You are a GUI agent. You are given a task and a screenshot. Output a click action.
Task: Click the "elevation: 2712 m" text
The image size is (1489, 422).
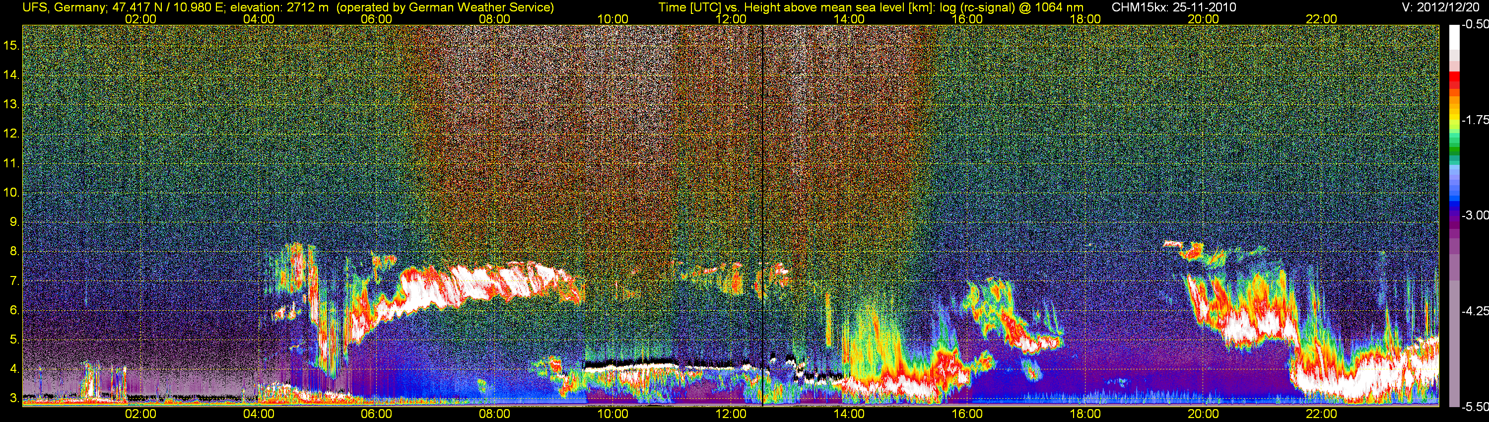(x=280, y=7)
